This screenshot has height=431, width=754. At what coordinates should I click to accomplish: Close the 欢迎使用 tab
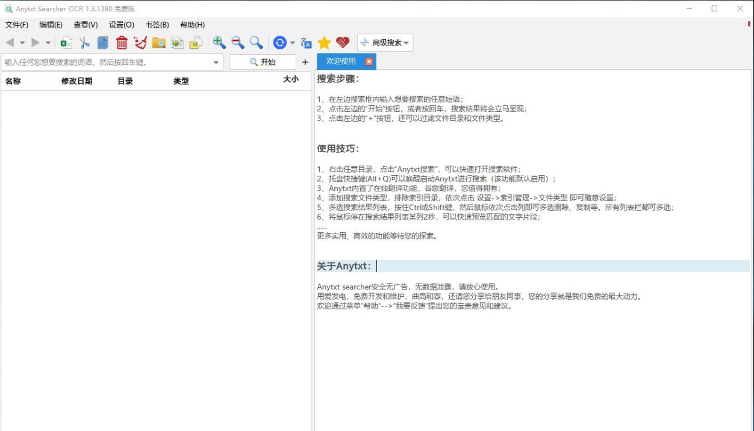tap(369, 61)
